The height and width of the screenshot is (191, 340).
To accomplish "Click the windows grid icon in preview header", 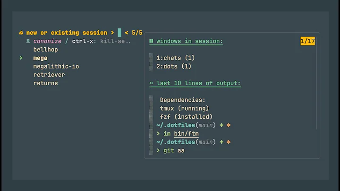I will point(151,41).
